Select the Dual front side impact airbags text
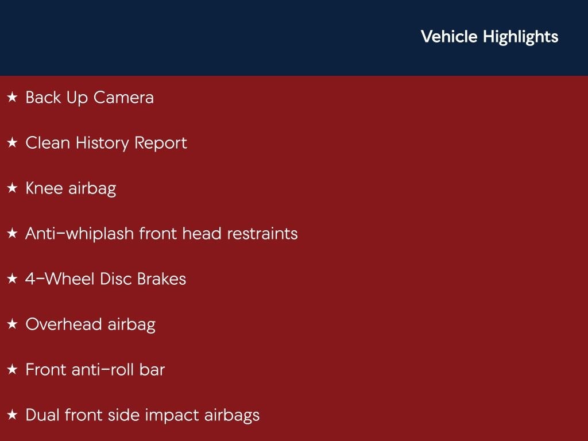 142,415
